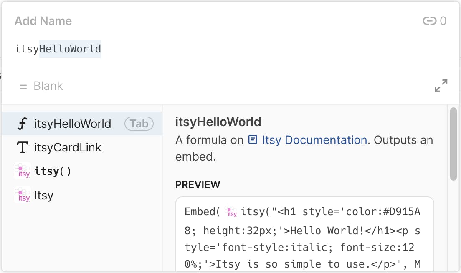
Task: Click the equals sign before Blank
Action: [23, 87]
